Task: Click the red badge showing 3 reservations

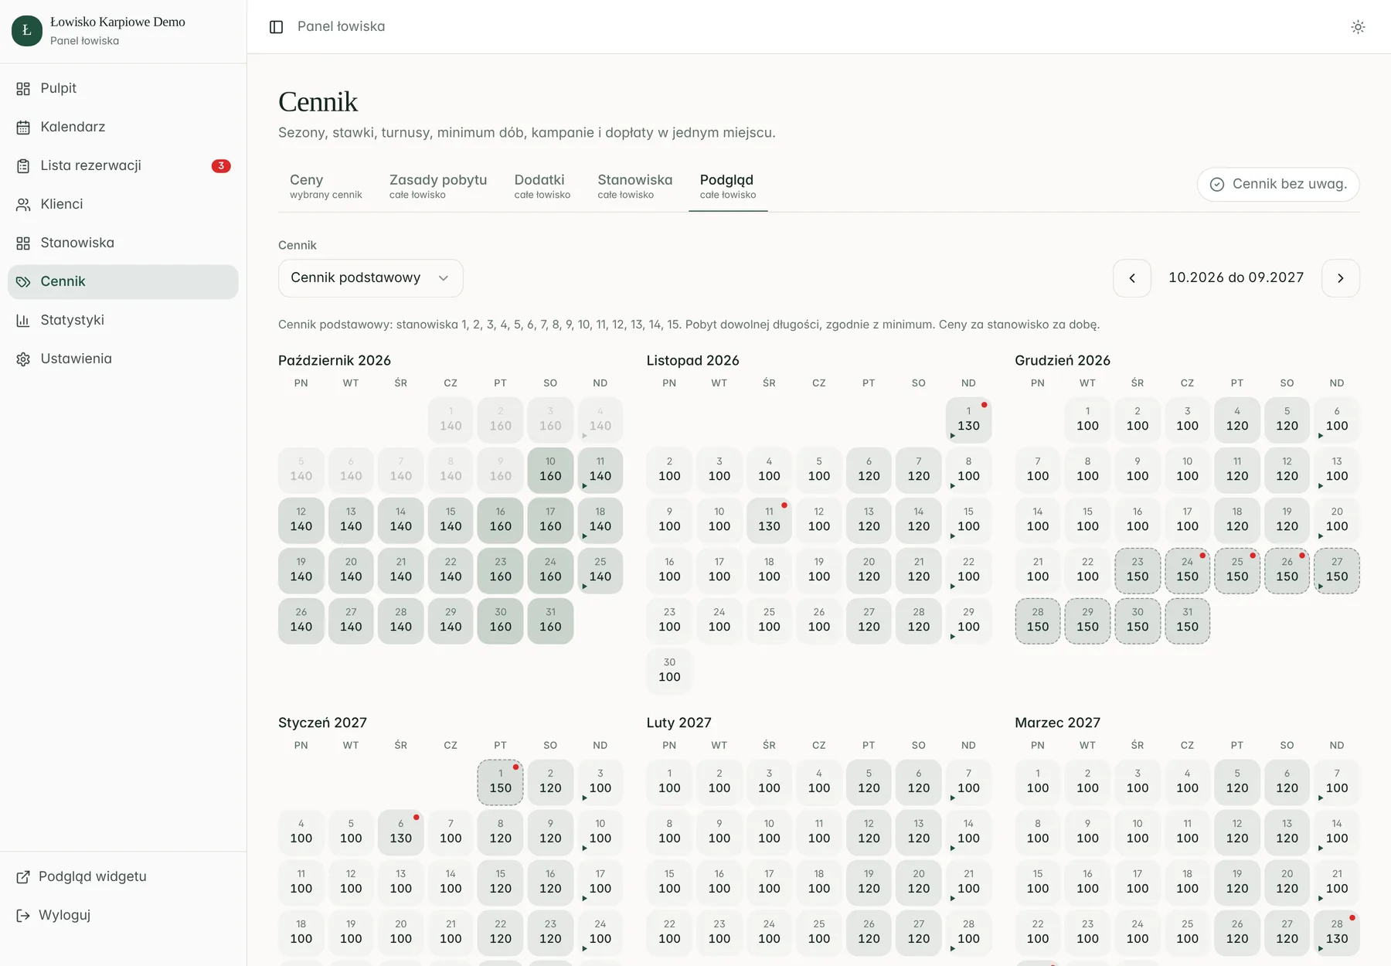Action: coord(221,166)
